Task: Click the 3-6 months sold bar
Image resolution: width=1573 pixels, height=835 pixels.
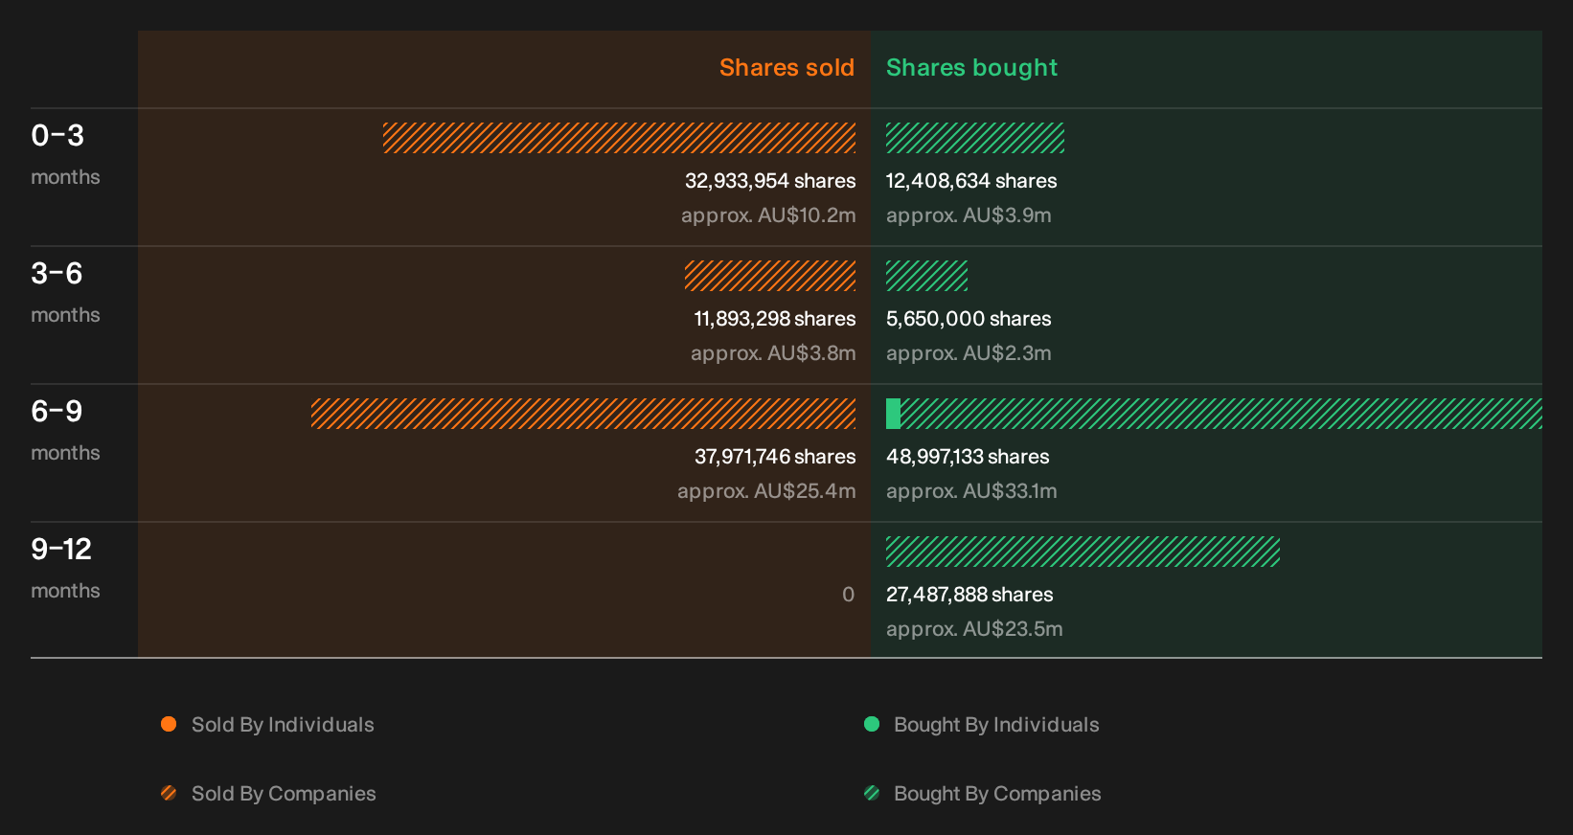Action: [770, 276]
